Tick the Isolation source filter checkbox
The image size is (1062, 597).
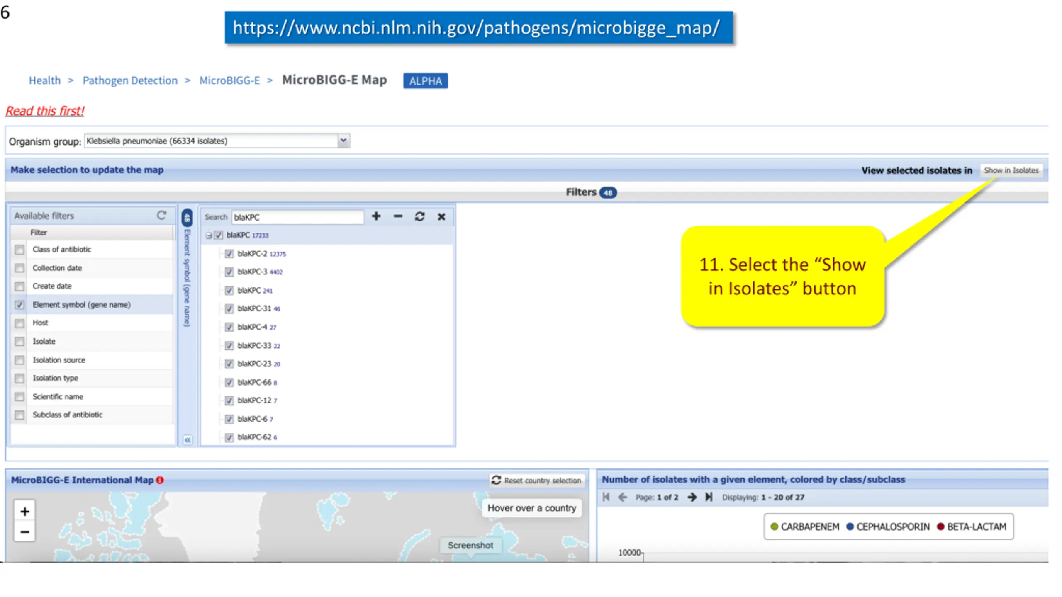point(19,360)
